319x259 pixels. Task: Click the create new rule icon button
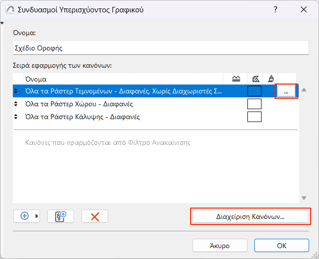[x=60, y=216]
